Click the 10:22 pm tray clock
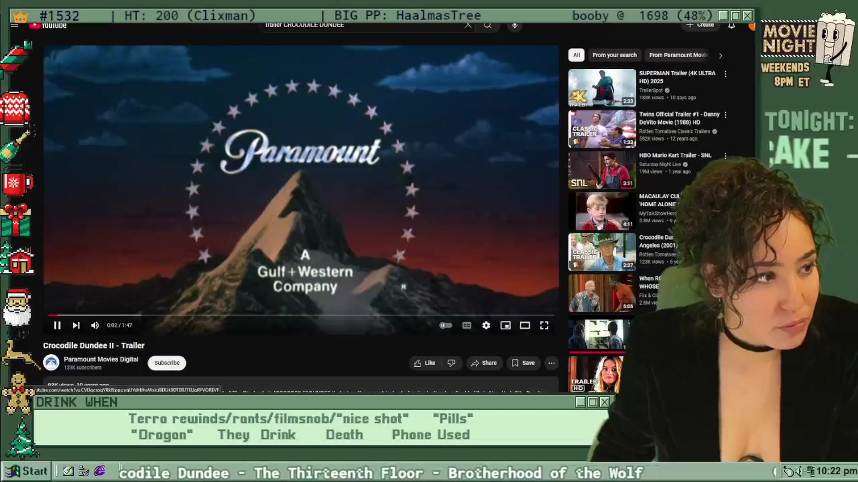This screenshot has height=482, width=858. pyautogui.click(x=836, y=471)
